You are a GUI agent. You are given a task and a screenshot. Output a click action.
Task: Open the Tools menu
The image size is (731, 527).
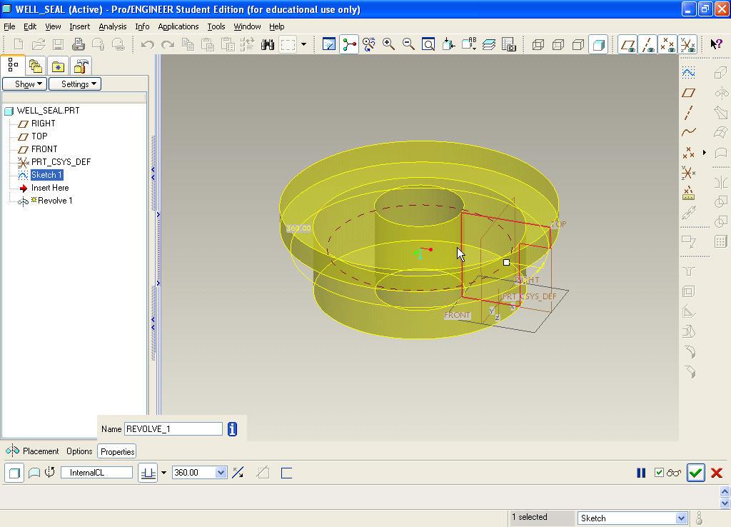[x=216, y=26]
